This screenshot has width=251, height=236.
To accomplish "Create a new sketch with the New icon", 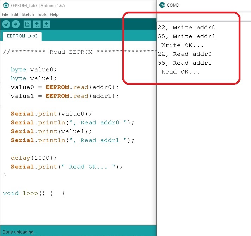I will [27, 24].
